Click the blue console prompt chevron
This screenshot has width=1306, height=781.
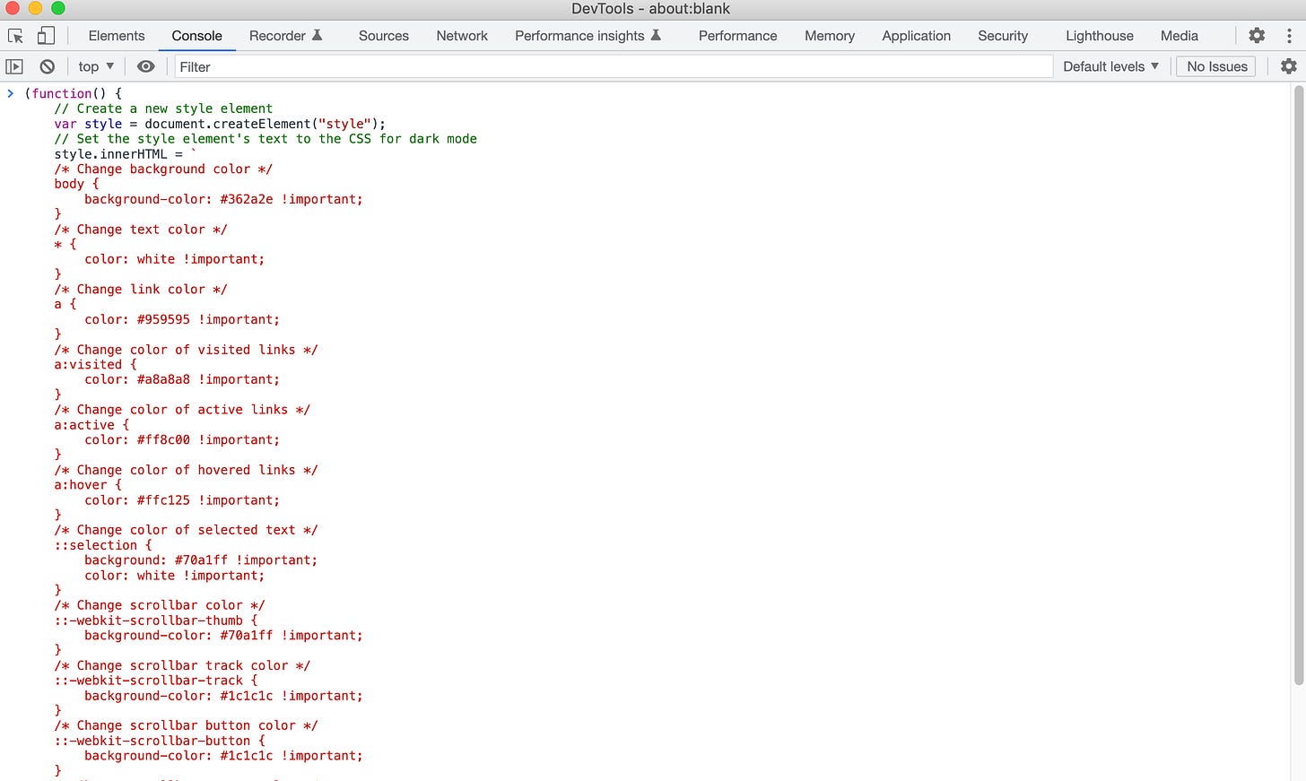[x=11, y=93]
